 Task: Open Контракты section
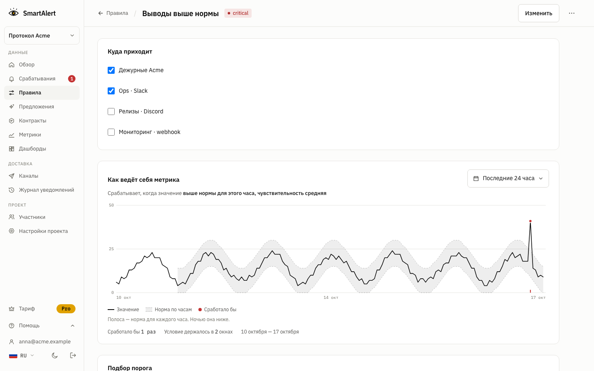tap(42, 121)
